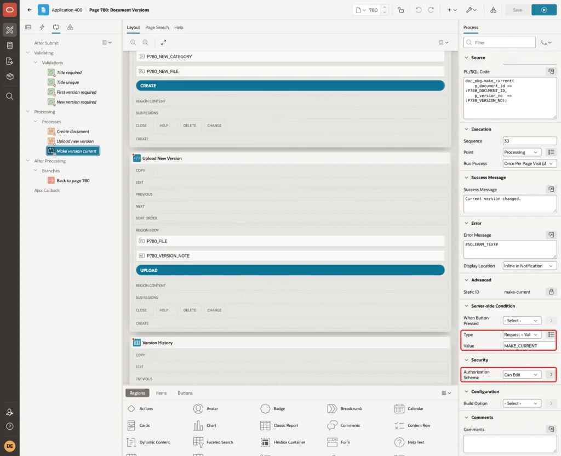Increment the page number stepper up
The height and width of the screenshot is (456, 561).
385,8
